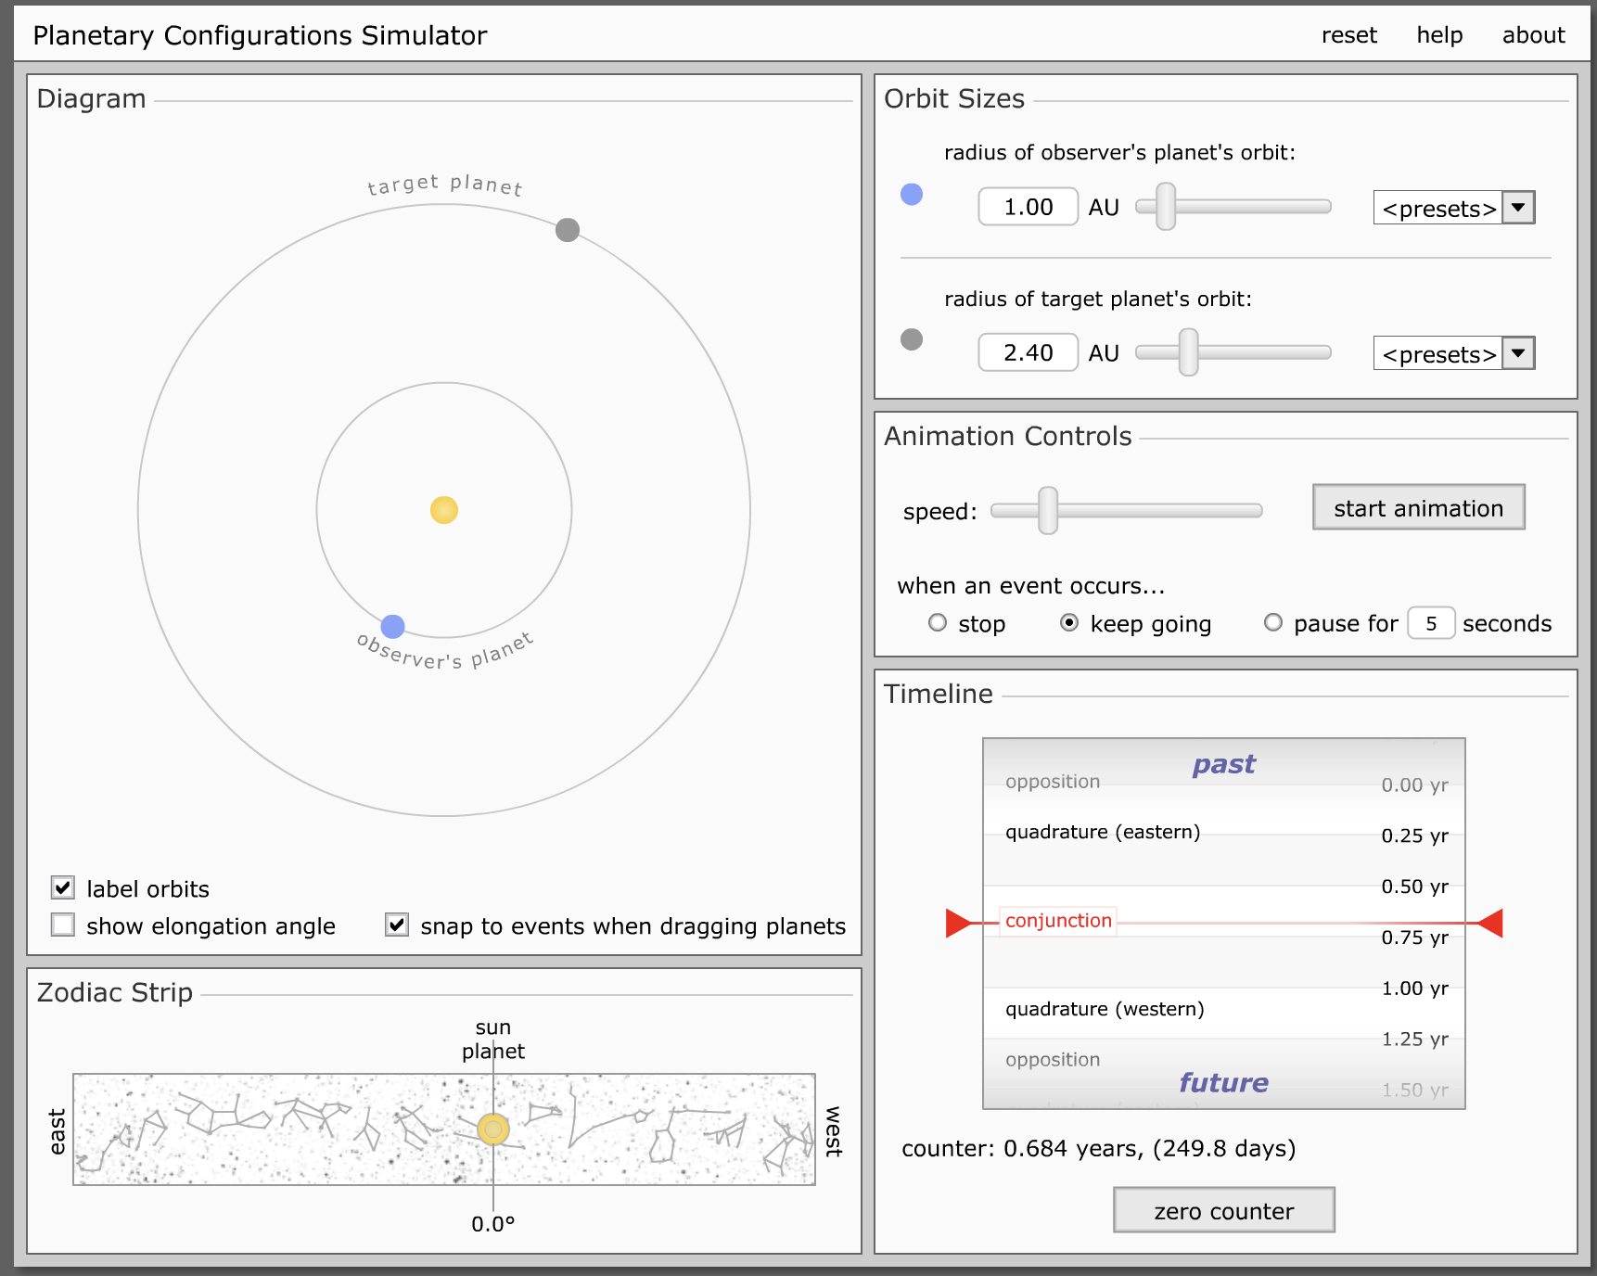Disable snap to events when dragging planets
This screenshot has height=1276, width=1597.
pos(397,925)
